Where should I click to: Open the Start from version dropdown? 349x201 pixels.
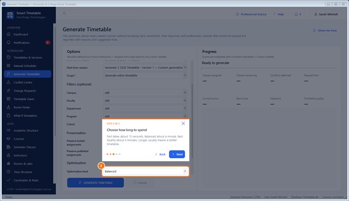pyautogui.click(x=146, y=68)
